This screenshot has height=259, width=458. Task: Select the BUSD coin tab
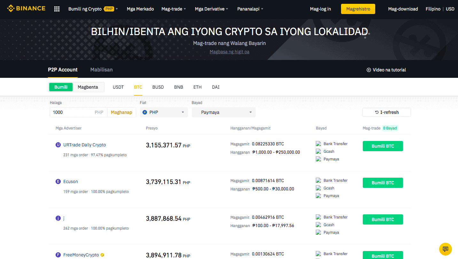158,87
